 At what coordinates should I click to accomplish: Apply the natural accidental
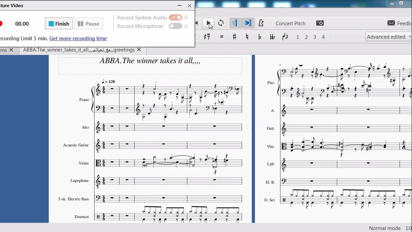247,37
